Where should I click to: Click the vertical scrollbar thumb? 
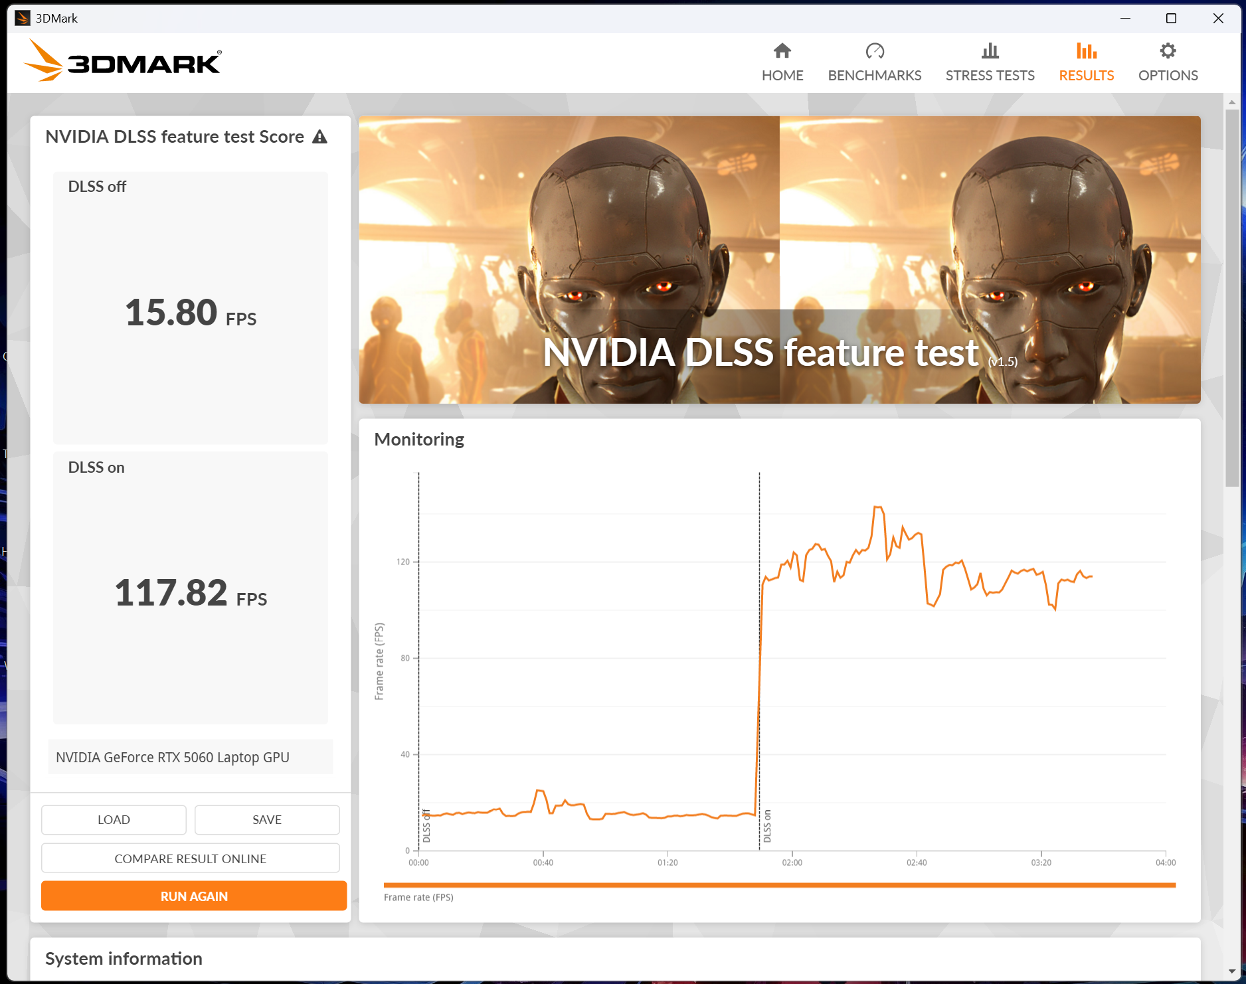point(1232,299)
